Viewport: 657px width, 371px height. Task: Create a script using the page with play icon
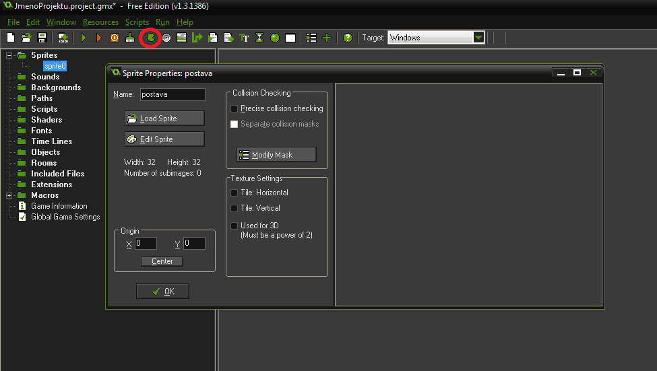213,38
